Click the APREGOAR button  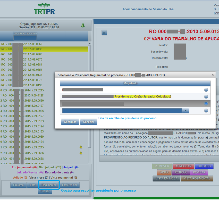183,166
